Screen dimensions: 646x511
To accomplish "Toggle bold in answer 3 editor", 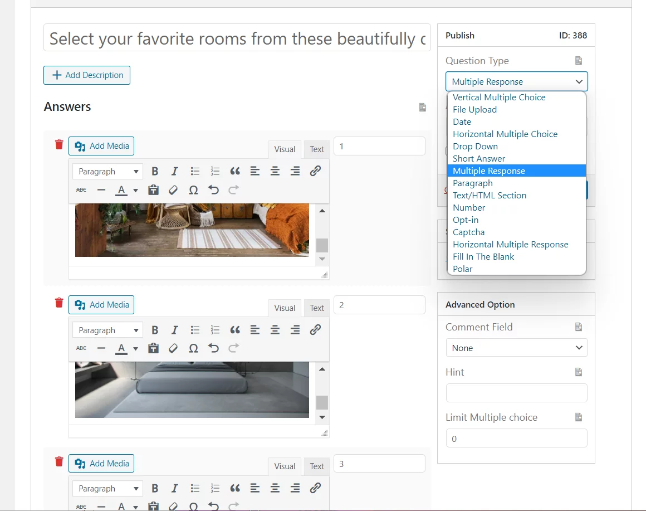I will coord(155,488).
